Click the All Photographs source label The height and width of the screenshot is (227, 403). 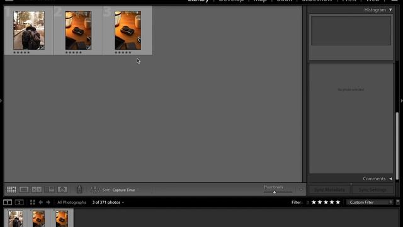tap(72, 202)
